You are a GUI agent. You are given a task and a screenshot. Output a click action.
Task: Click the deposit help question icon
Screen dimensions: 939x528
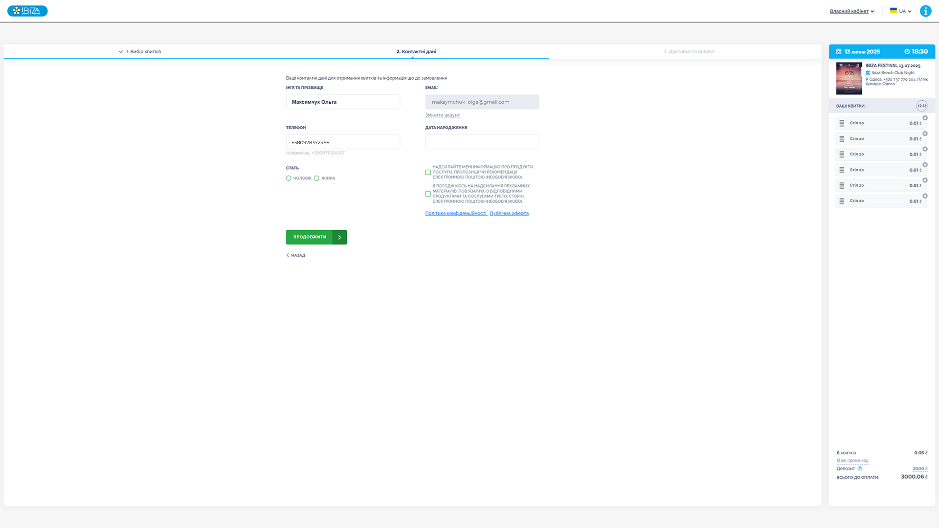point(860,468)
